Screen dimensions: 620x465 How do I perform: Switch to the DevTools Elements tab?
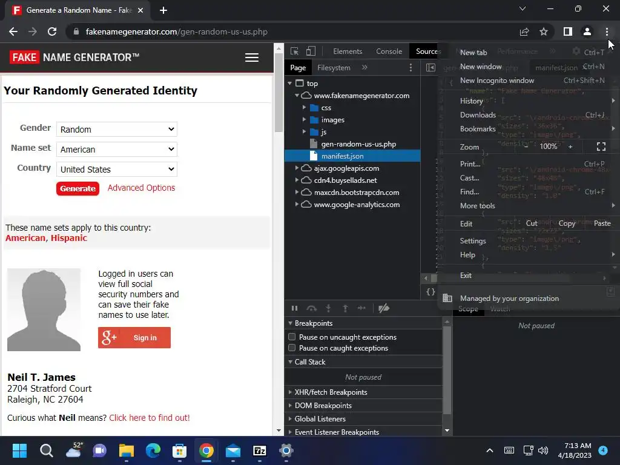348,51
